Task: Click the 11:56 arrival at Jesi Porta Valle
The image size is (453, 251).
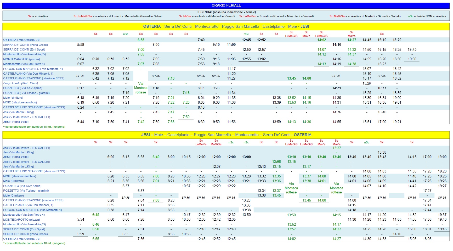Action: (x=231, y=122)
